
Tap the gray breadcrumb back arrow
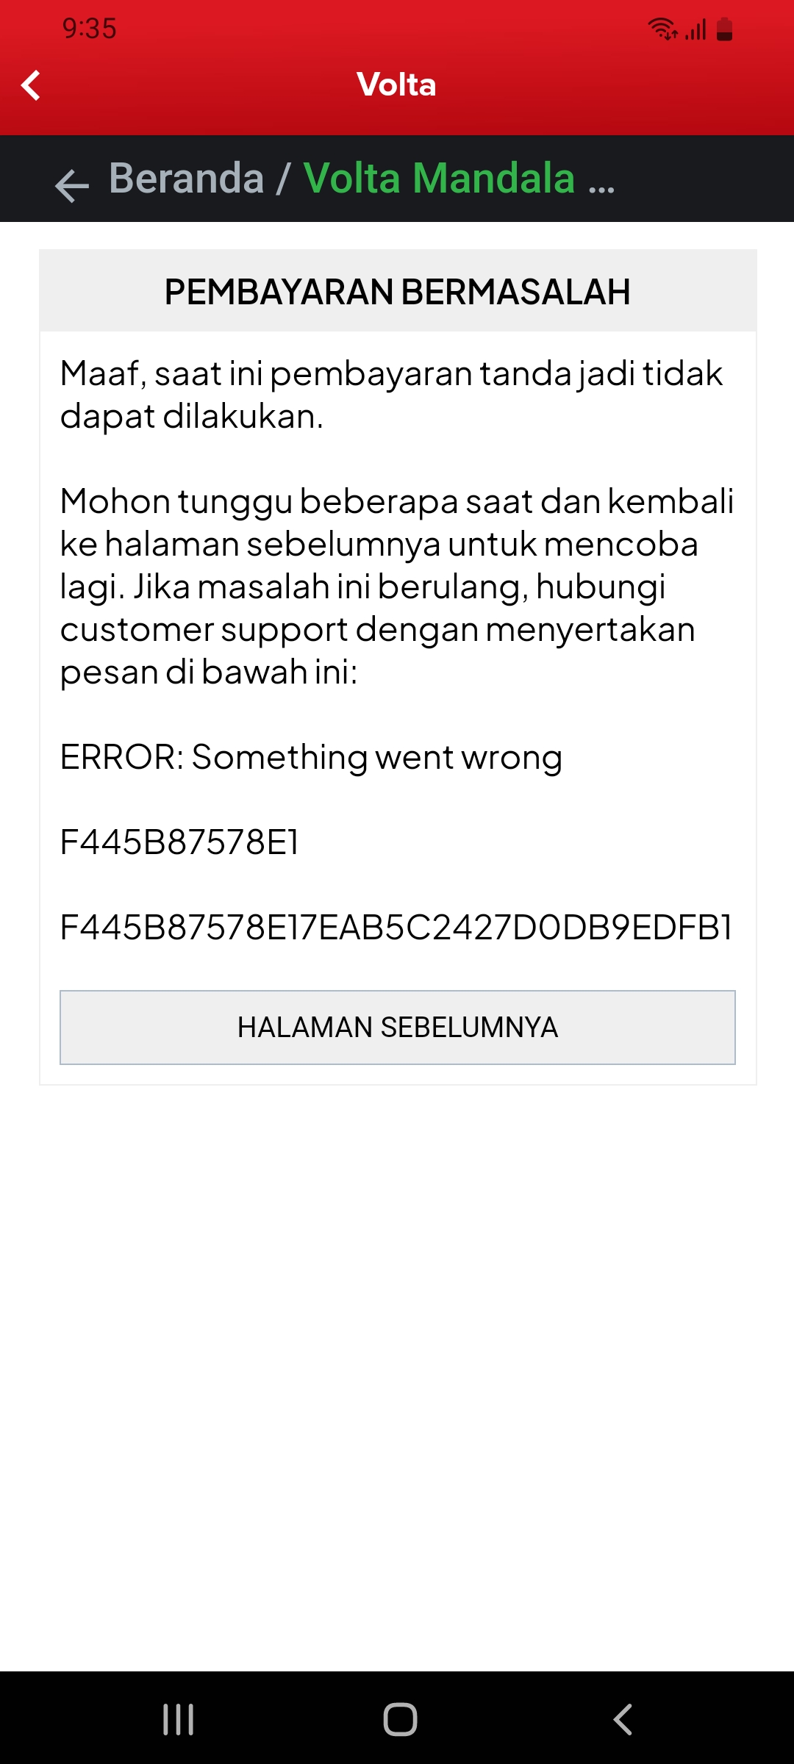point(71,185)
